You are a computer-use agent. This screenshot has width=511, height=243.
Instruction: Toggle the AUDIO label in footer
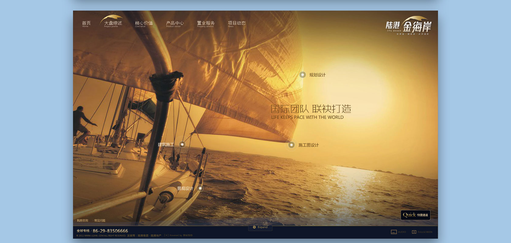402,232
